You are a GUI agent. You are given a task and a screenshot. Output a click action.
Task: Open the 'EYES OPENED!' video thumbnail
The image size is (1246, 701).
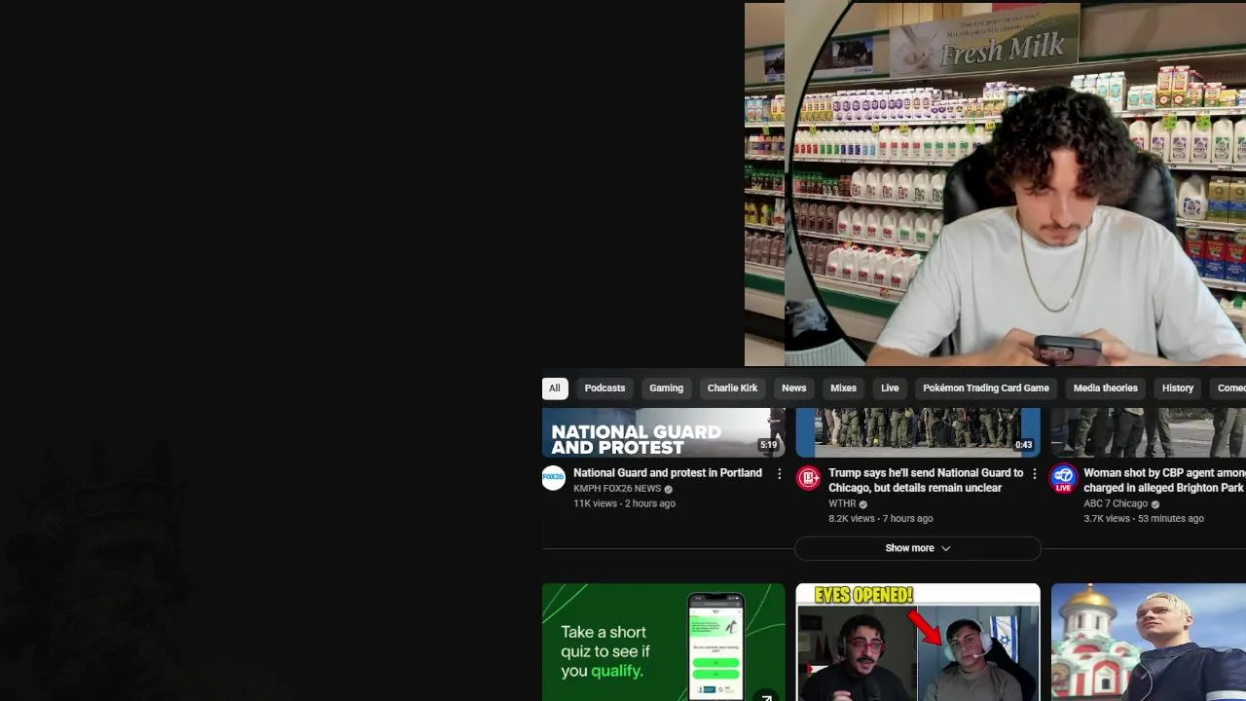[x=918, y=643]
